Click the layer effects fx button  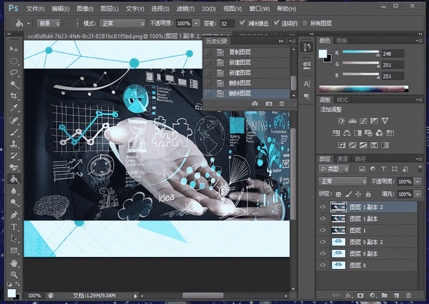tap(348, 295)
